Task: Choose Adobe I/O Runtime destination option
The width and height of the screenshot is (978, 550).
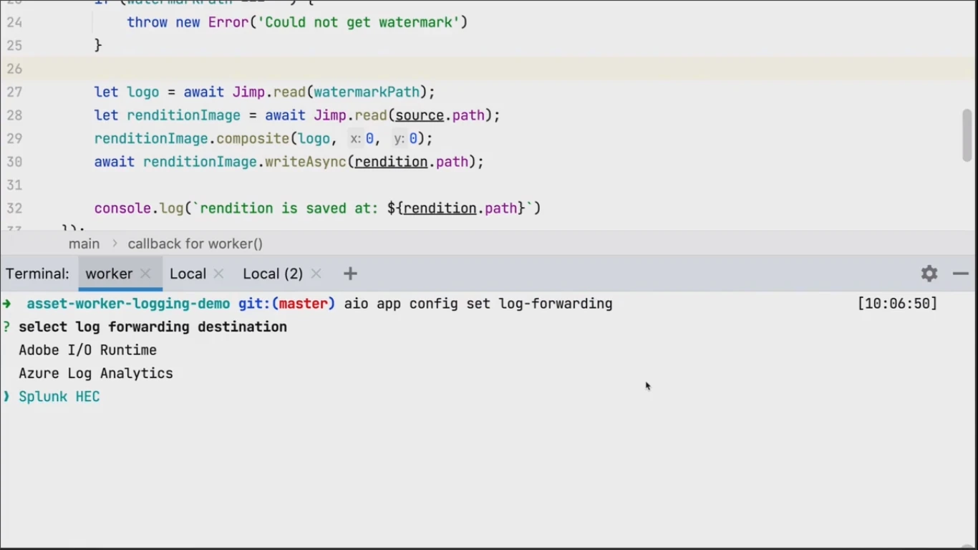Action: tap(87, 350)
